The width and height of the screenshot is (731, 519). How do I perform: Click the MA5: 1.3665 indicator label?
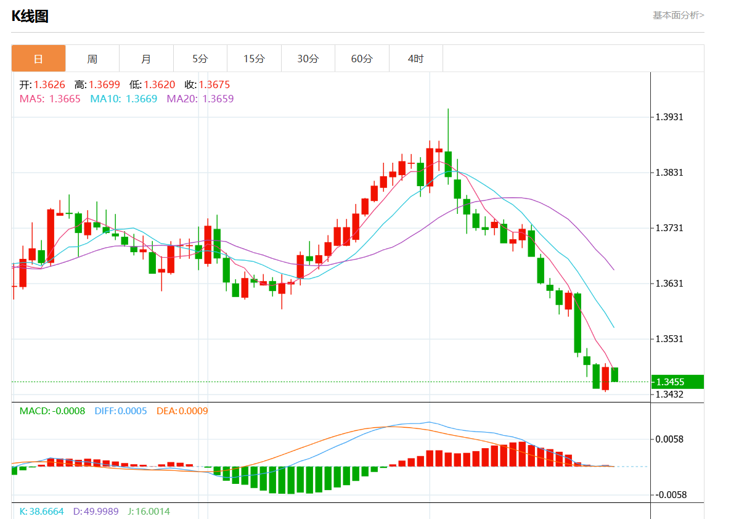(x=50, y=99)
